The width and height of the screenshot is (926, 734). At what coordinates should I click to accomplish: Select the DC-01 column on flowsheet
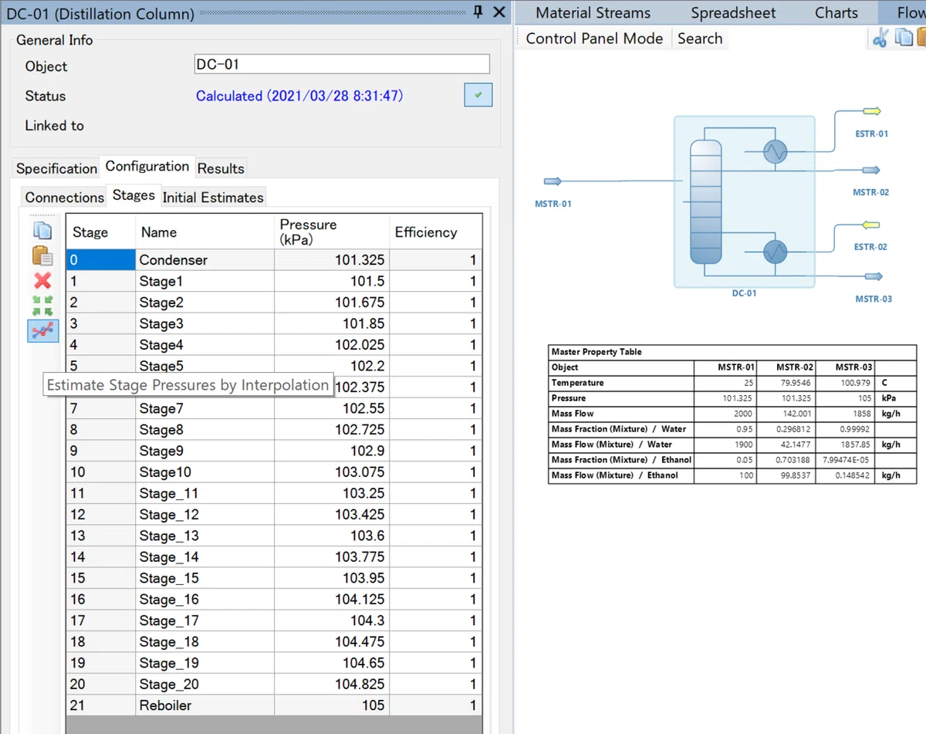744,201
